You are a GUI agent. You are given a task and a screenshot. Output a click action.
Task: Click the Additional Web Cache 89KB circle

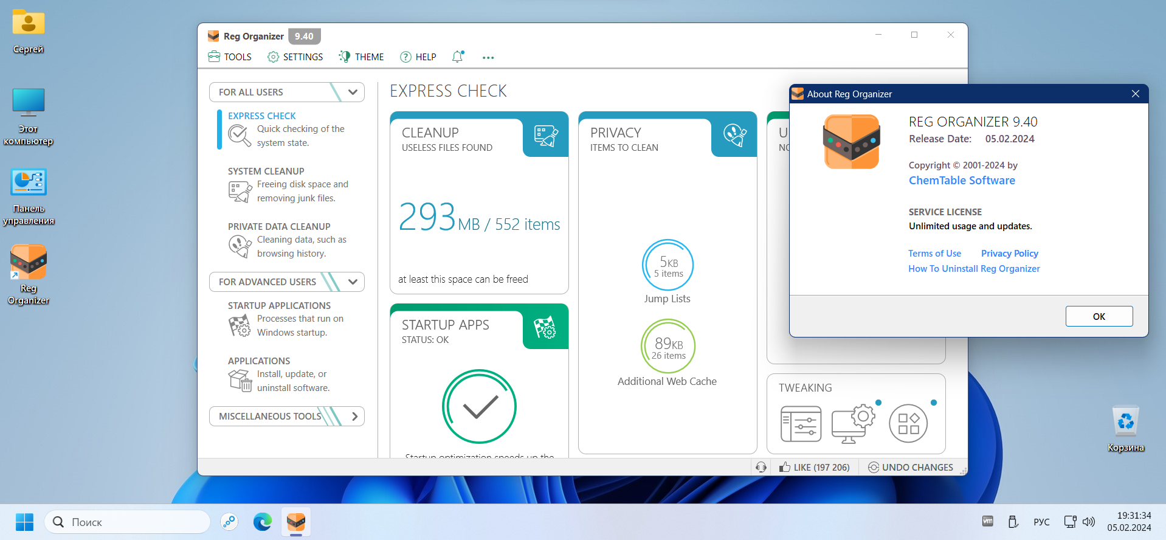pos(668,346)
